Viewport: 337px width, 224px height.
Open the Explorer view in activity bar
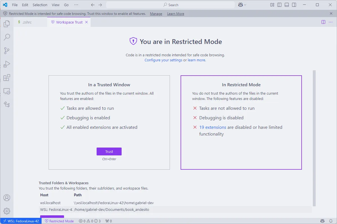point(7,24)
